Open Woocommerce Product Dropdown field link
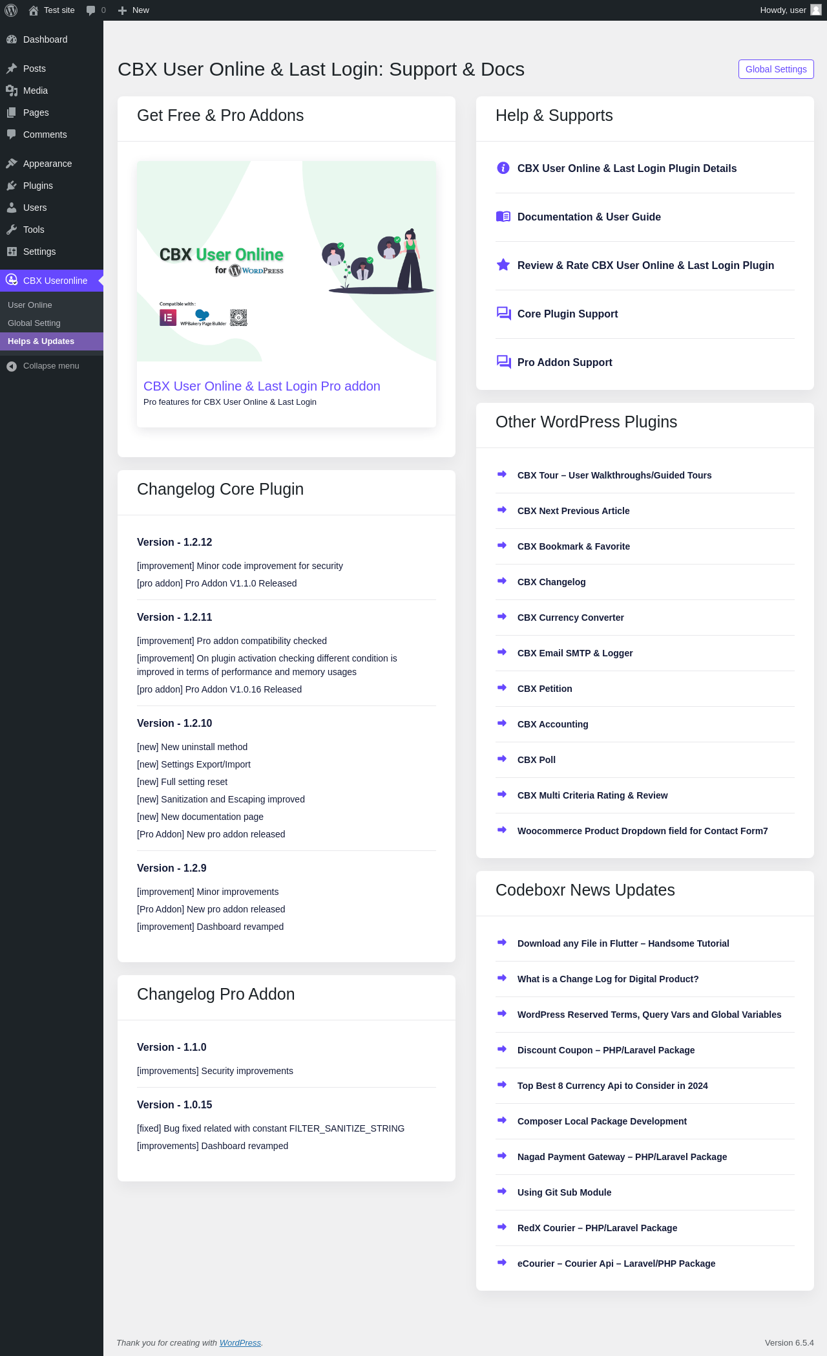This screenshot has height=1356, width=827. (x=643, y=831)
